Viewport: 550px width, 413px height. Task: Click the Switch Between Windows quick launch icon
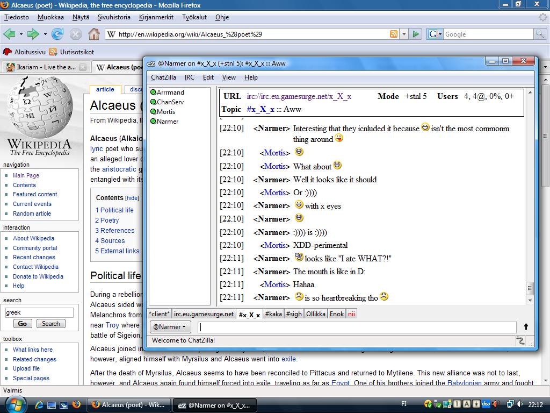63,405
